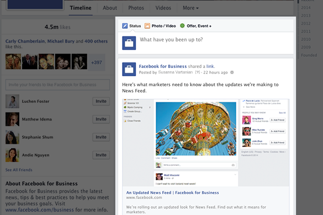Invite Matthew Idema to like page
Image resolution: width=323 pixels, height=215 pixels.
click(x=101, y=119)
